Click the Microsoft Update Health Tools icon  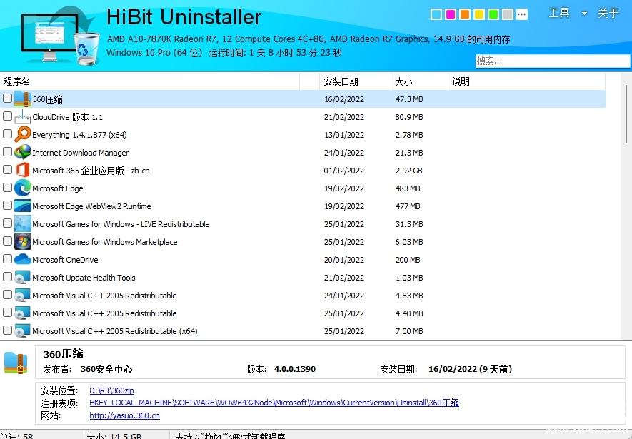click(23, 277)
